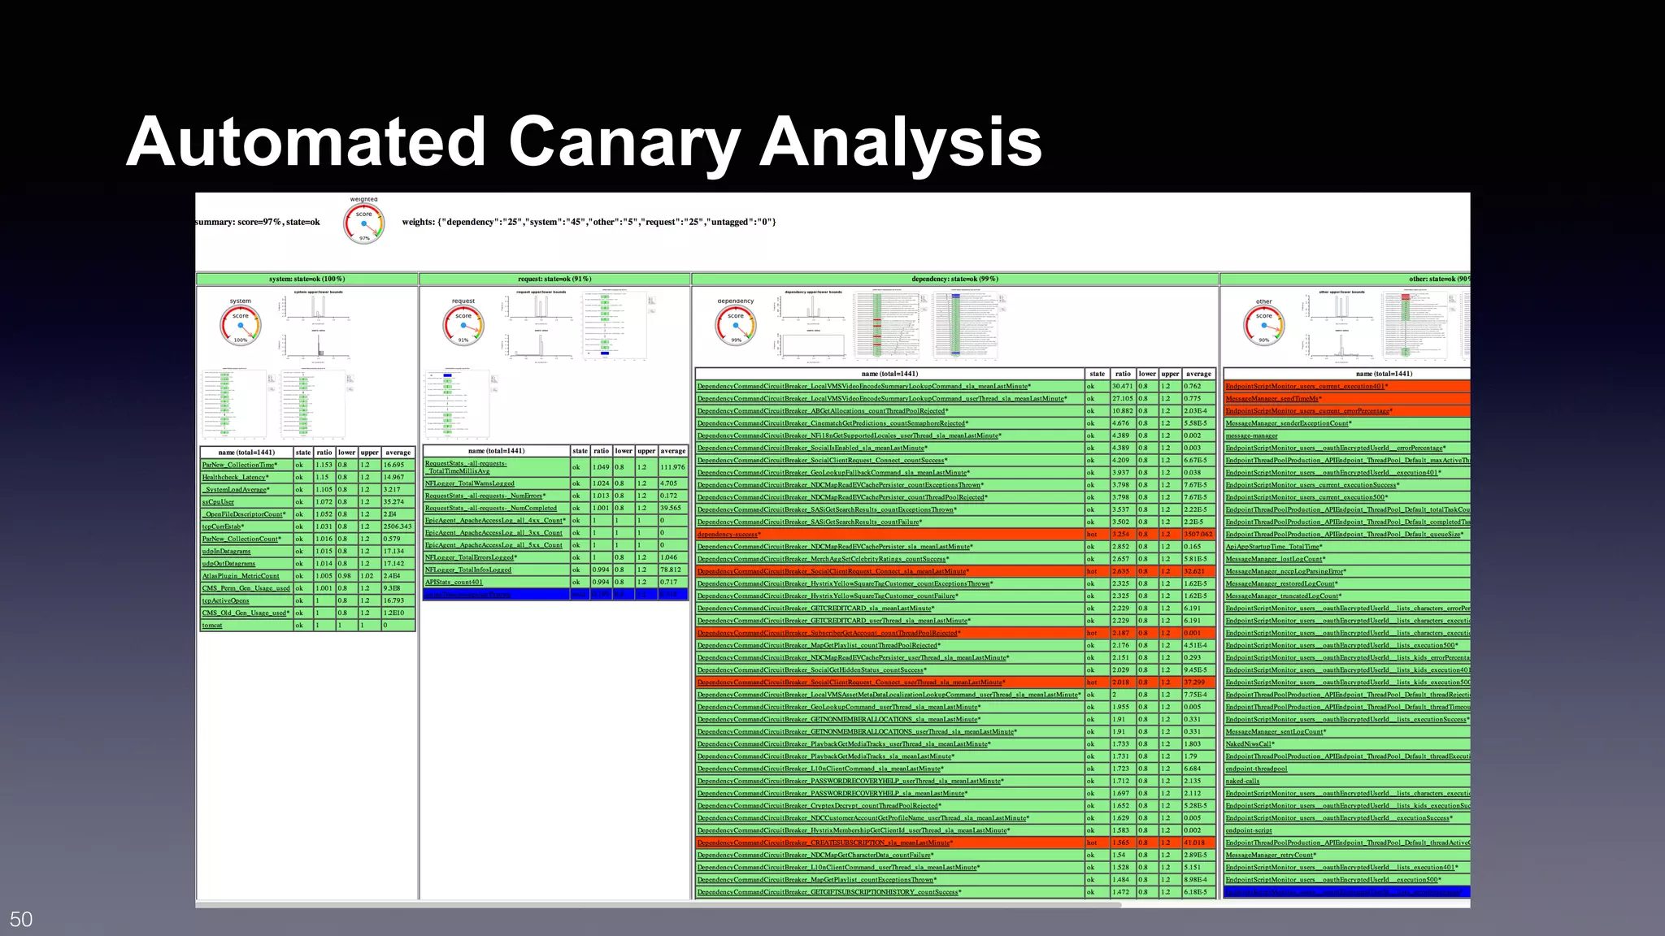
Task: Open the udpInDatagrams metric link
Action: pos(226,552)
